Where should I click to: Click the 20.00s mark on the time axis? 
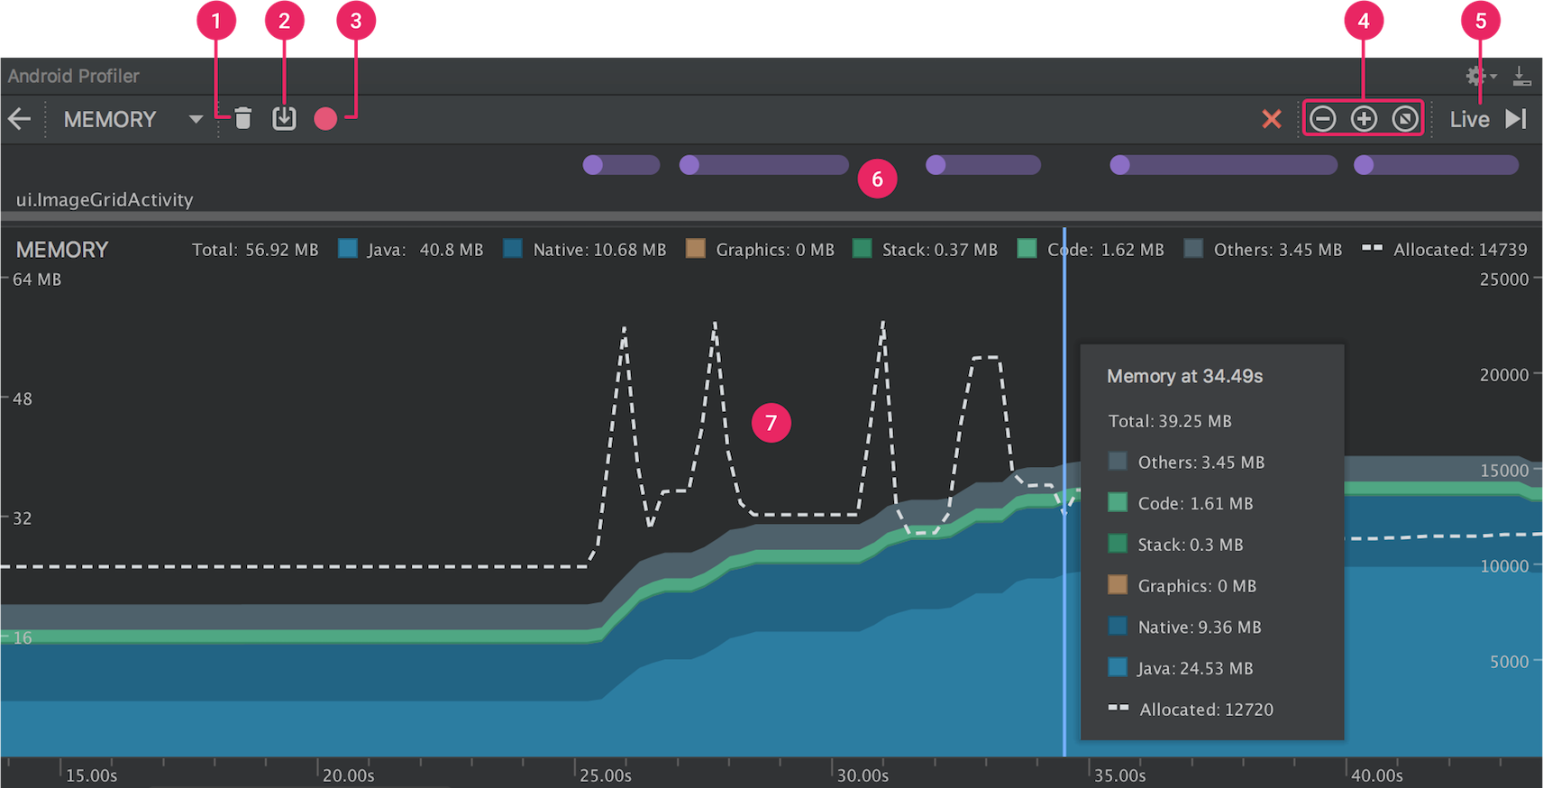pyautogui.click(x=349, y=775)
